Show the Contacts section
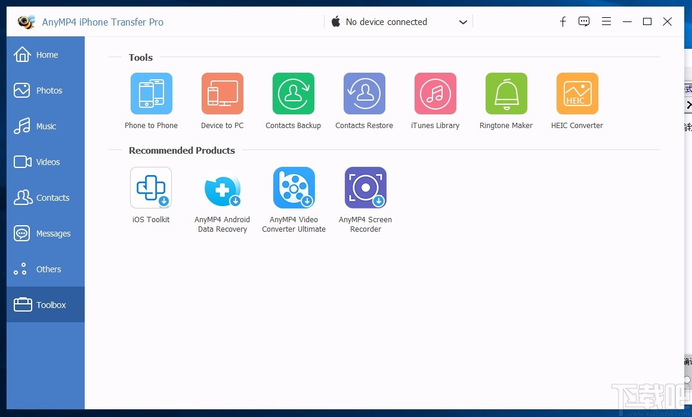The width and height of the screenshot is (692, 417). point(45,198)
